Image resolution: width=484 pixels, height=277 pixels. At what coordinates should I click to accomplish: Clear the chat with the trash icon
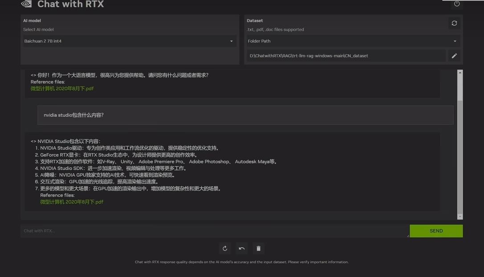258,248
